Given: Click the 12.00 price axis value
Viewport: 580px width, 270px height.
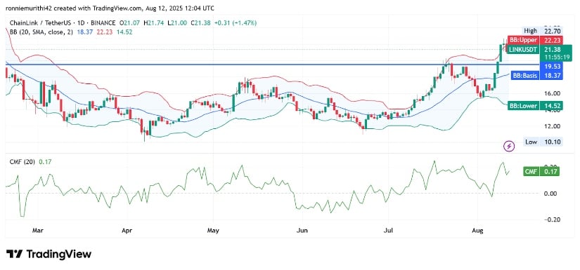Looking at the screenshot, I should pyautogui.click(x=553, y=126).
